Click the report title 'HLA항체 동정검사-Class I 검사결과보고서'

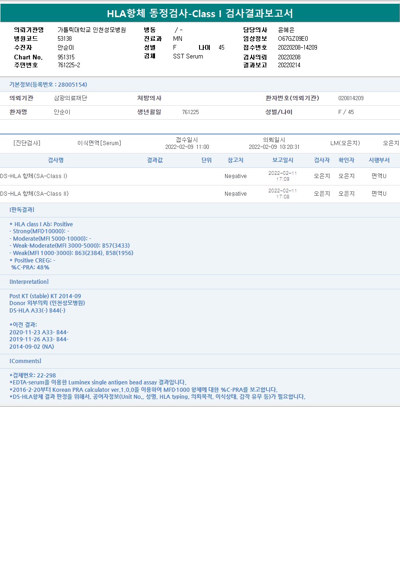coord(200,13)
